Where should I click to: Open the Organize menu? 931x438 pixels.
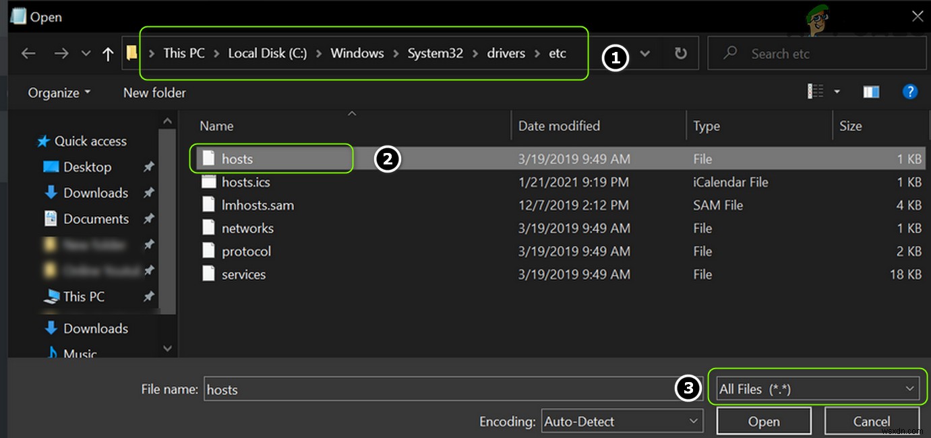tap(59, 92)
